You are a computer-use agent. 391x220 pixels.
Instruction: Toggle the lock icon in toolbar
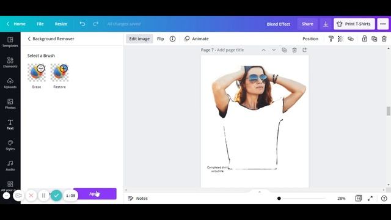pos(365,38)
